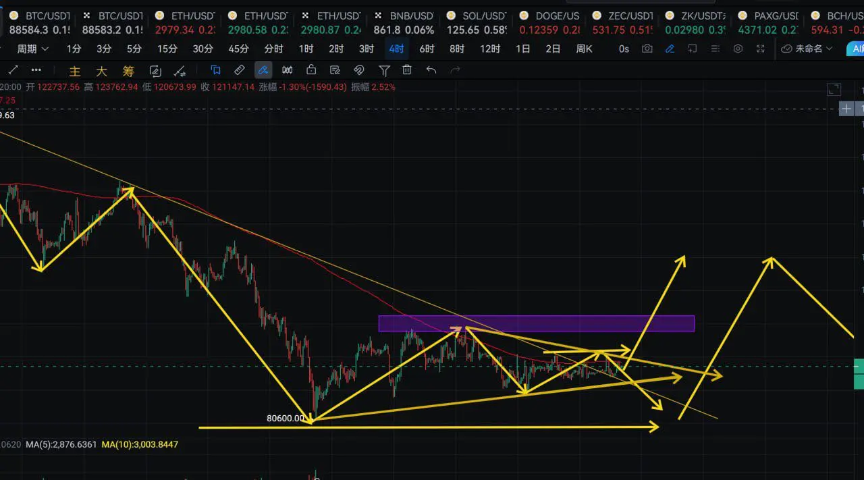Image resolution: width=864 pixels, height=480 pixels.
Task: Select the 1时 timeframe
Action: [x=306, y=49]
